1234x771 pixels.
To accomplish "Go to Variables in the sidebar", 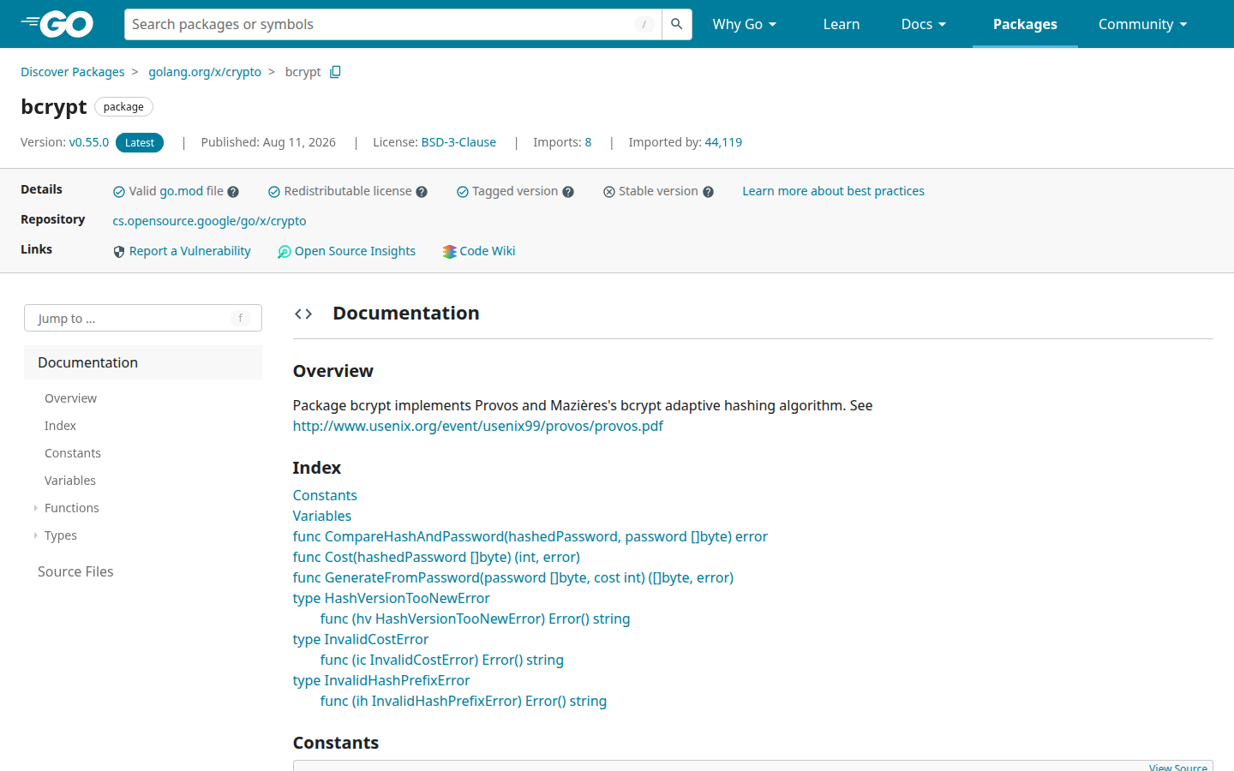I will click(70, 481).
